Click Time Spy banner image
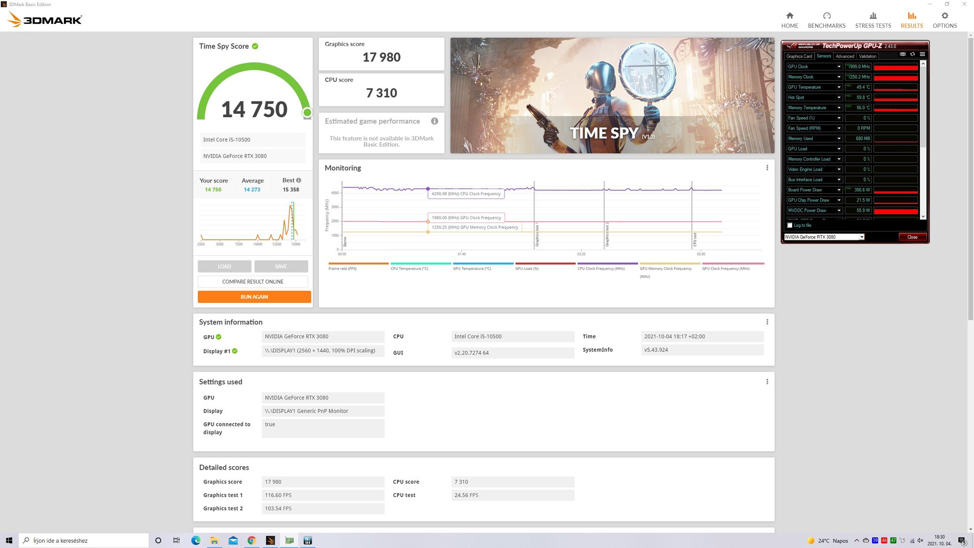 pos(612,95)
